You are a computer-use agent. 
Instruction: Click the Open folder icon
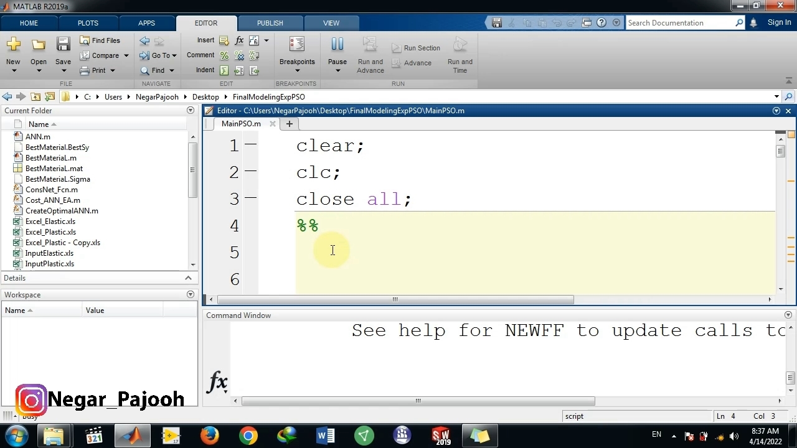pos(39,45)
